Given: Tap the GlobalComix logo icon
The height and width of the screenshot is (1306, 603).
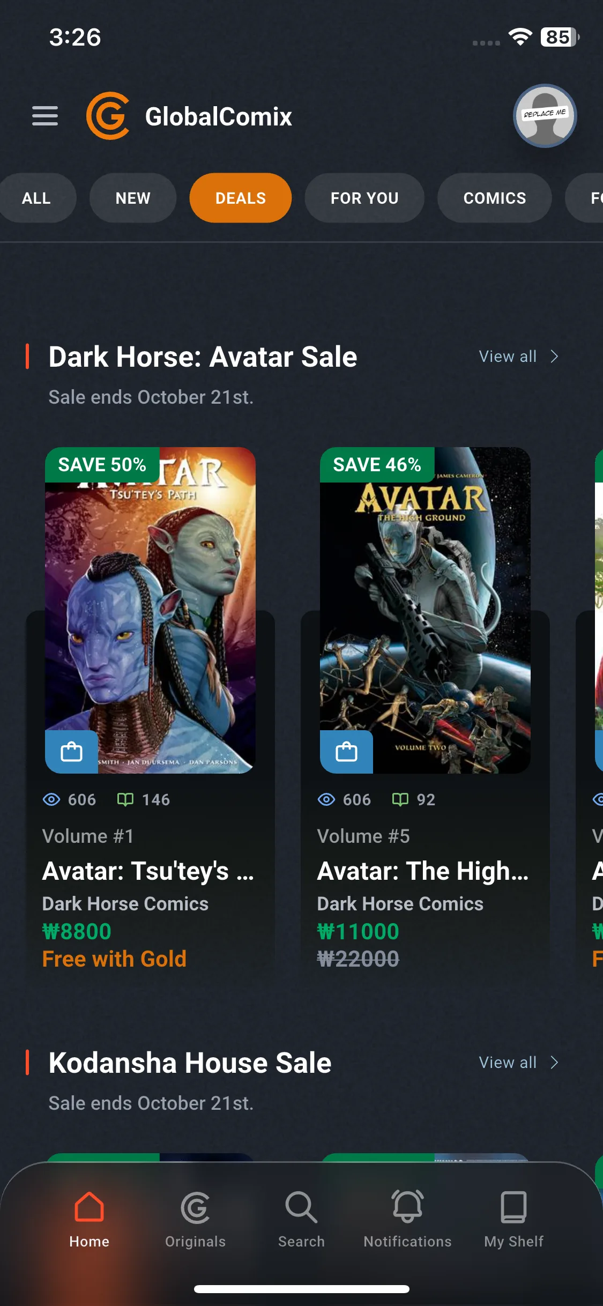Looking at the screenshot, I should coord(108,116).
